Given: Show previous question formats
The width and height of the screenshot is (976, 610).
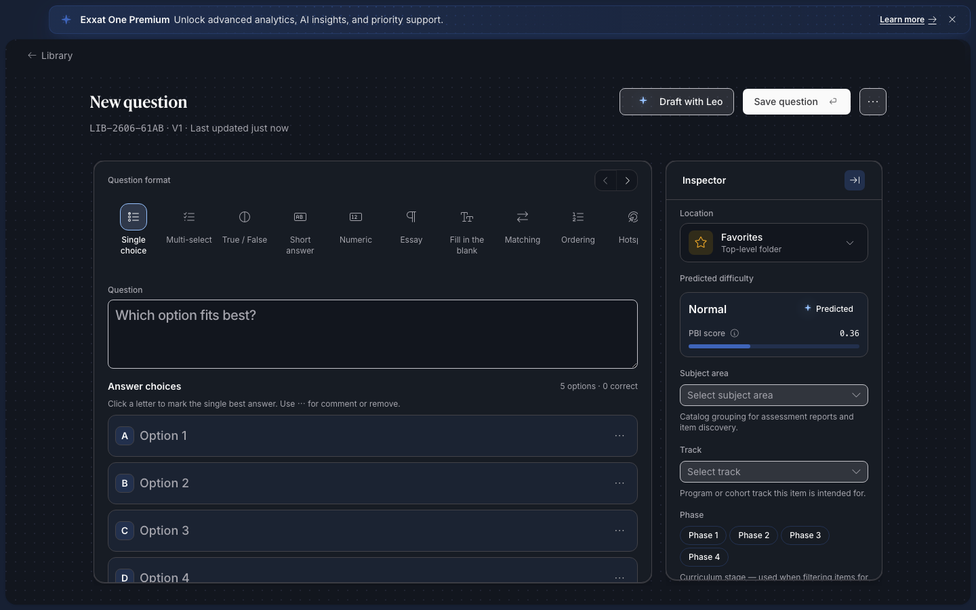Looking at the screenshot, I should [x=605, y=180].
